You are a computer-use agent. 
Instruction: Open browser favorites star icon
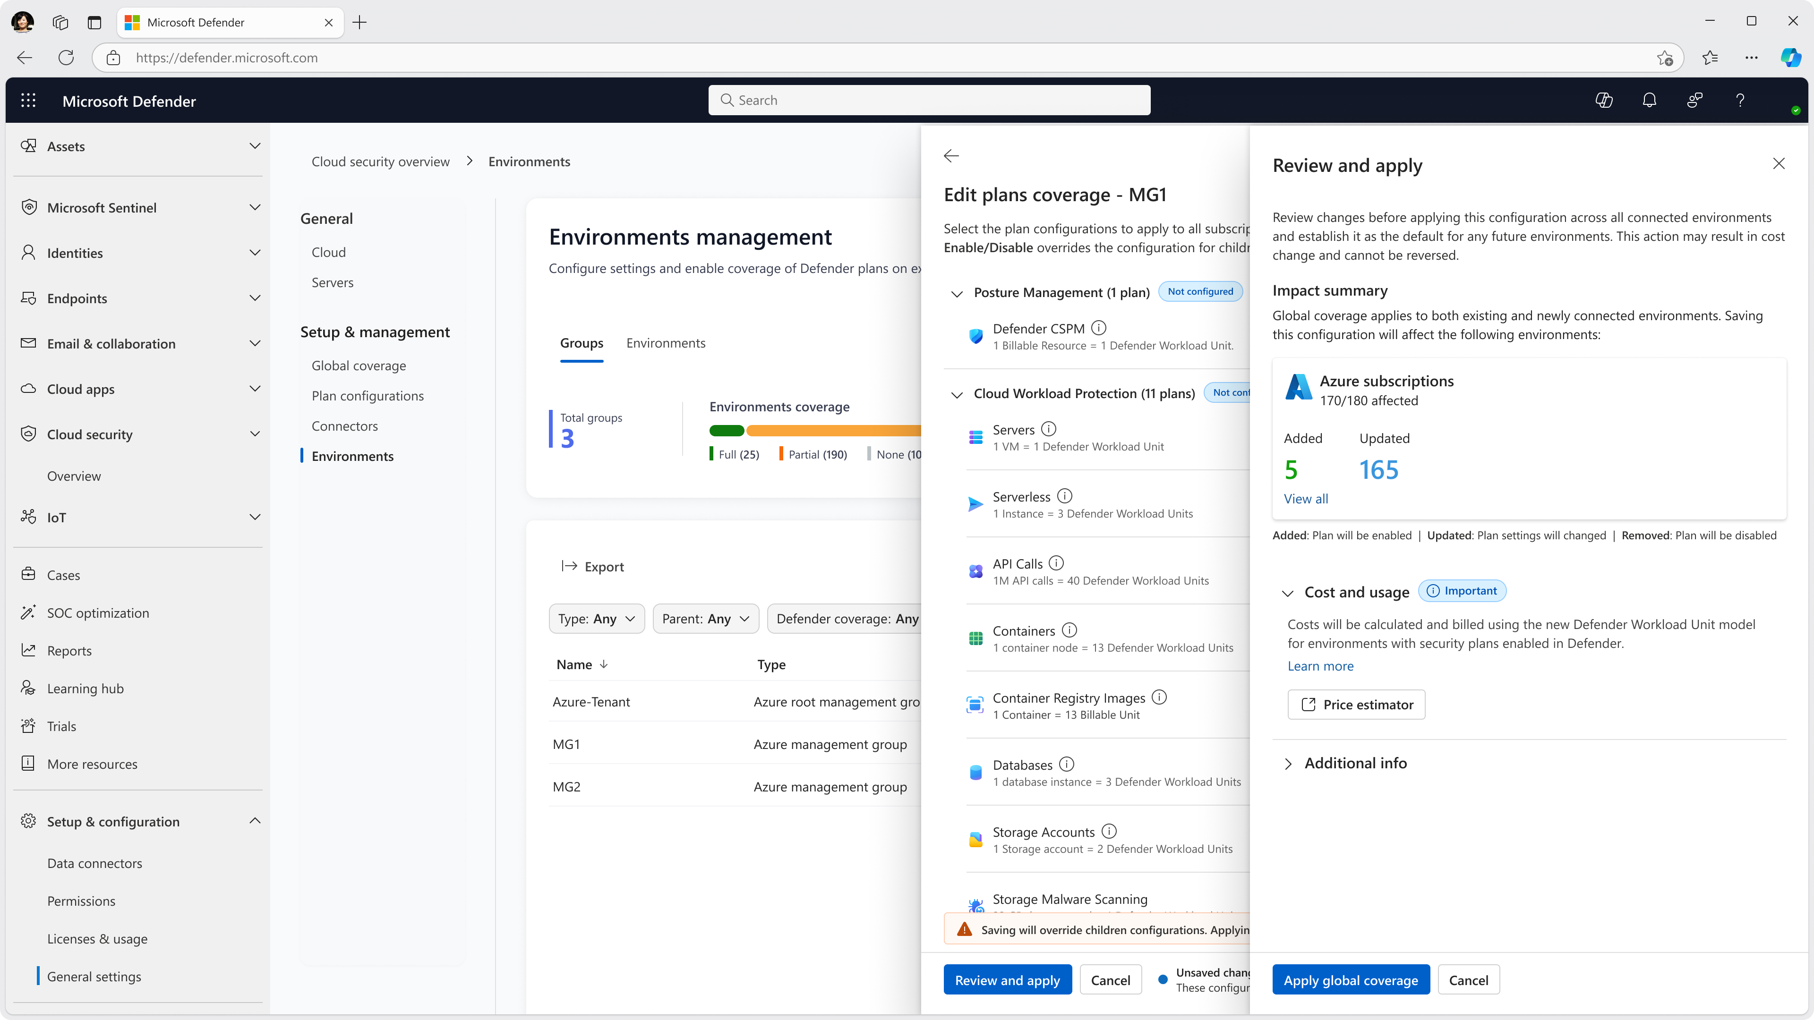coord(1710,58)
